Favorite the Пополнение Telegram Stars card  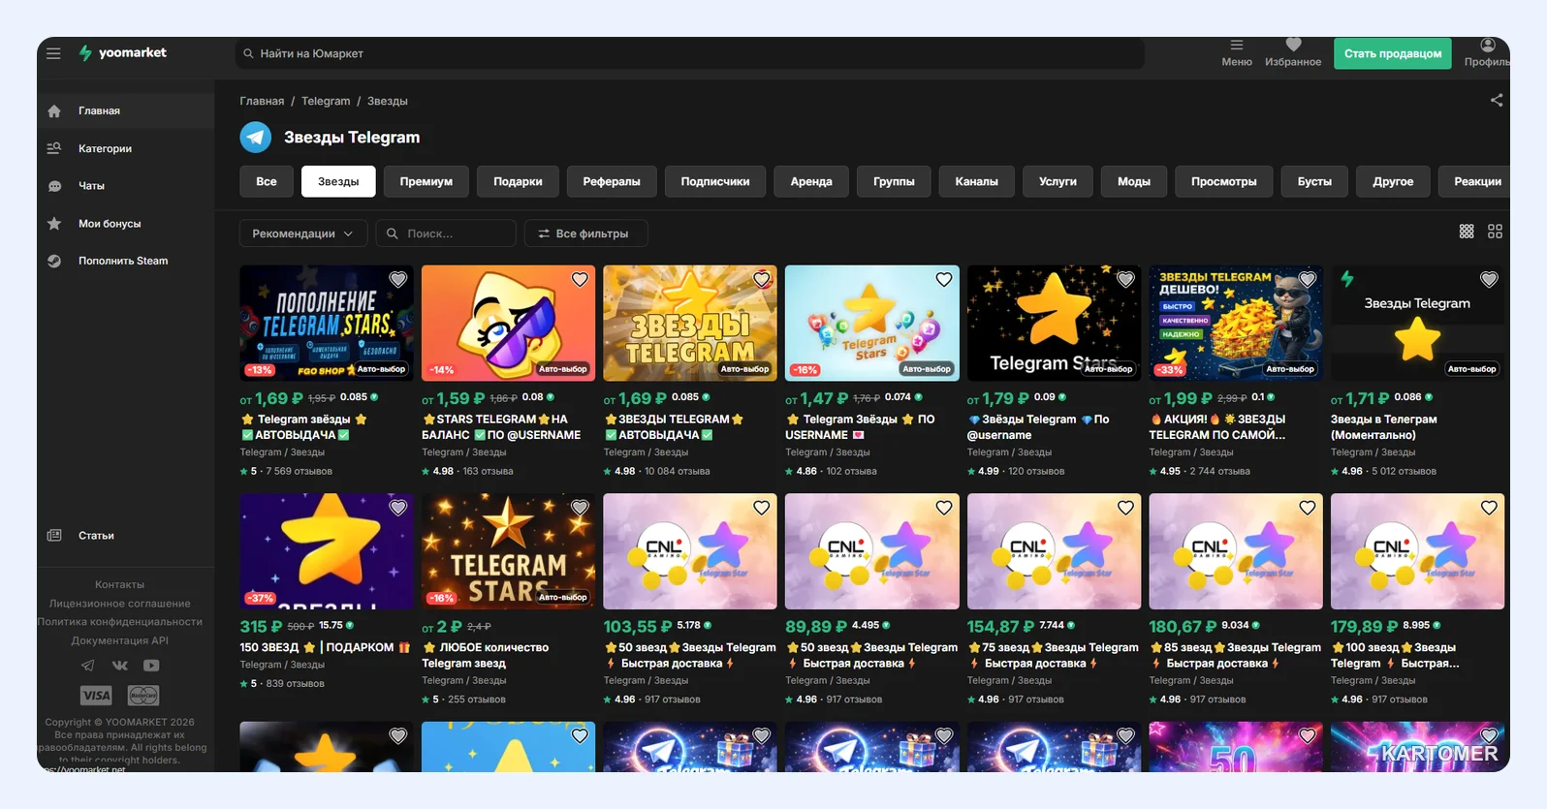pos(397,280)
